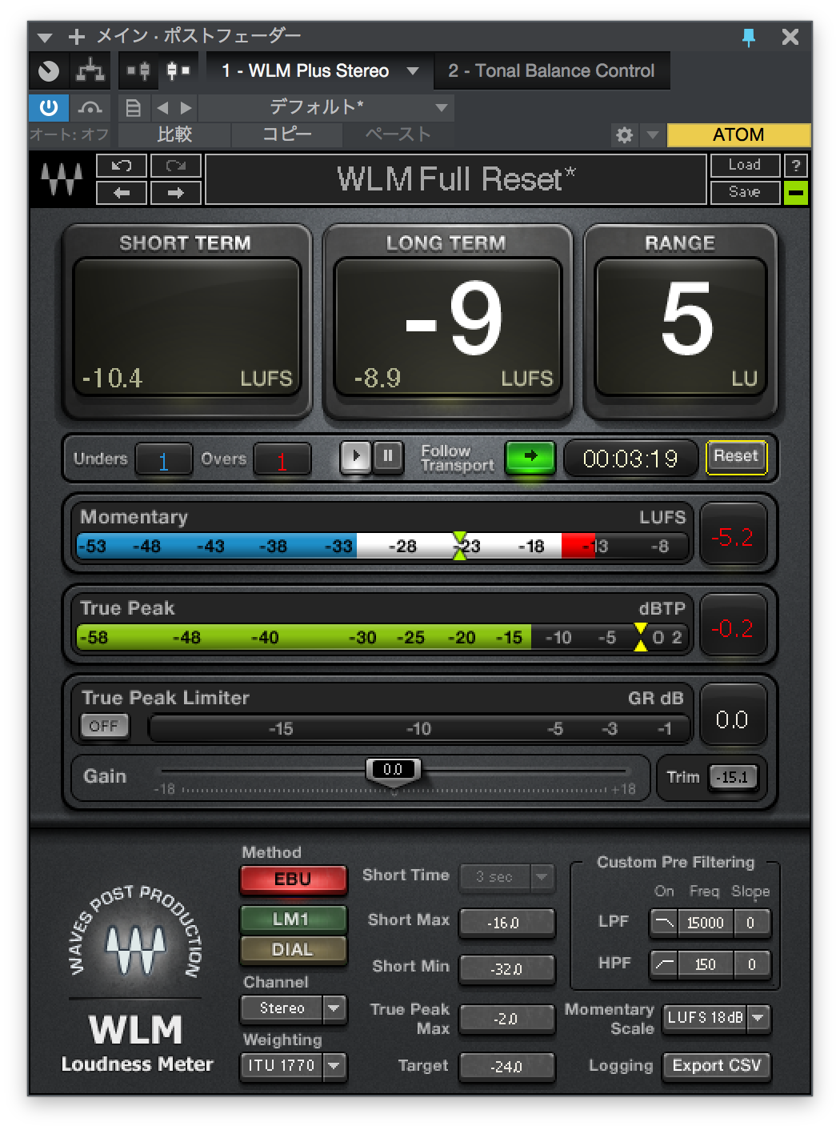Open the Stereo channel dropdown
The width and height of the screenshot is (840, 1130).
click(x=293, y=1008)
